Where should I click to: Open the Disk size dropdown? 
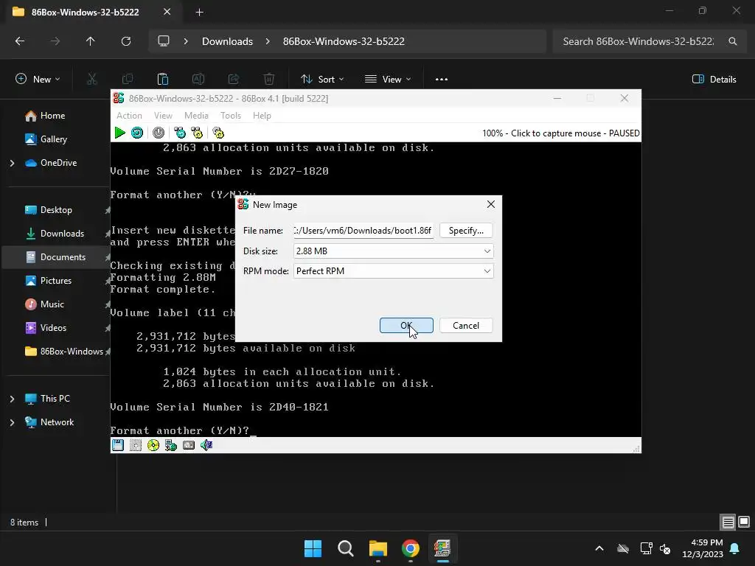coord(394,251)
